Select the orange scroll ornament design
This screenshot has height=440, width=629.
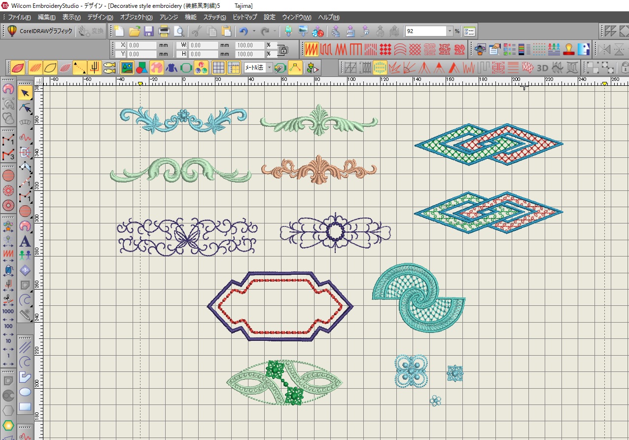click(319, 169)
